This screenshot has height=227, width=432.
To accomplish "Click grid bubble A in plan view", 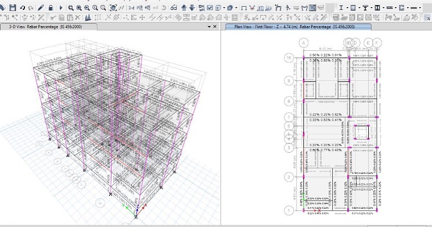I will click(x=303, y=43).
